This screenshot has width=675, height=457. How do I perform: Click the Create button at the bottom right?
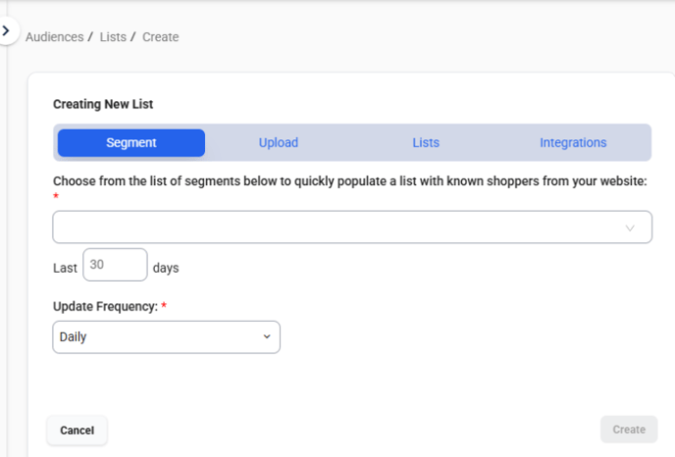tap(629, 430)
